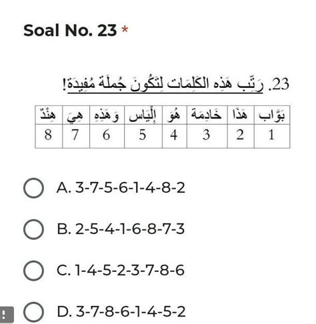316x324 pixels.
Task: Click the table cell numbered 1
Action: coord(272,136)
